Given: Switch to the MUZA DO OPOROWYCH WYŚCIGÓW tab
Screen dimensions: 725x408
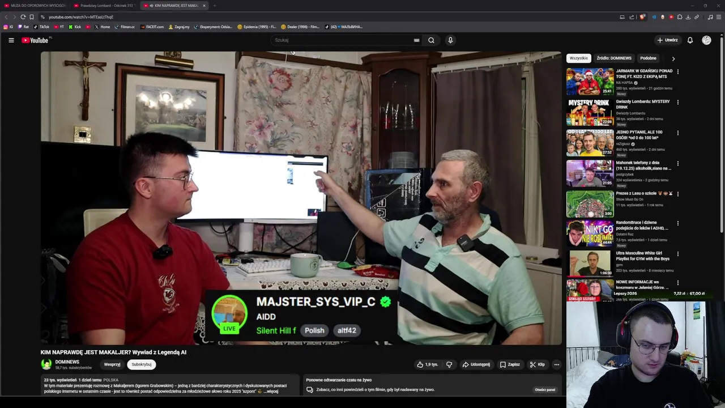Looking at the screenshot, I should coord(34,6).
